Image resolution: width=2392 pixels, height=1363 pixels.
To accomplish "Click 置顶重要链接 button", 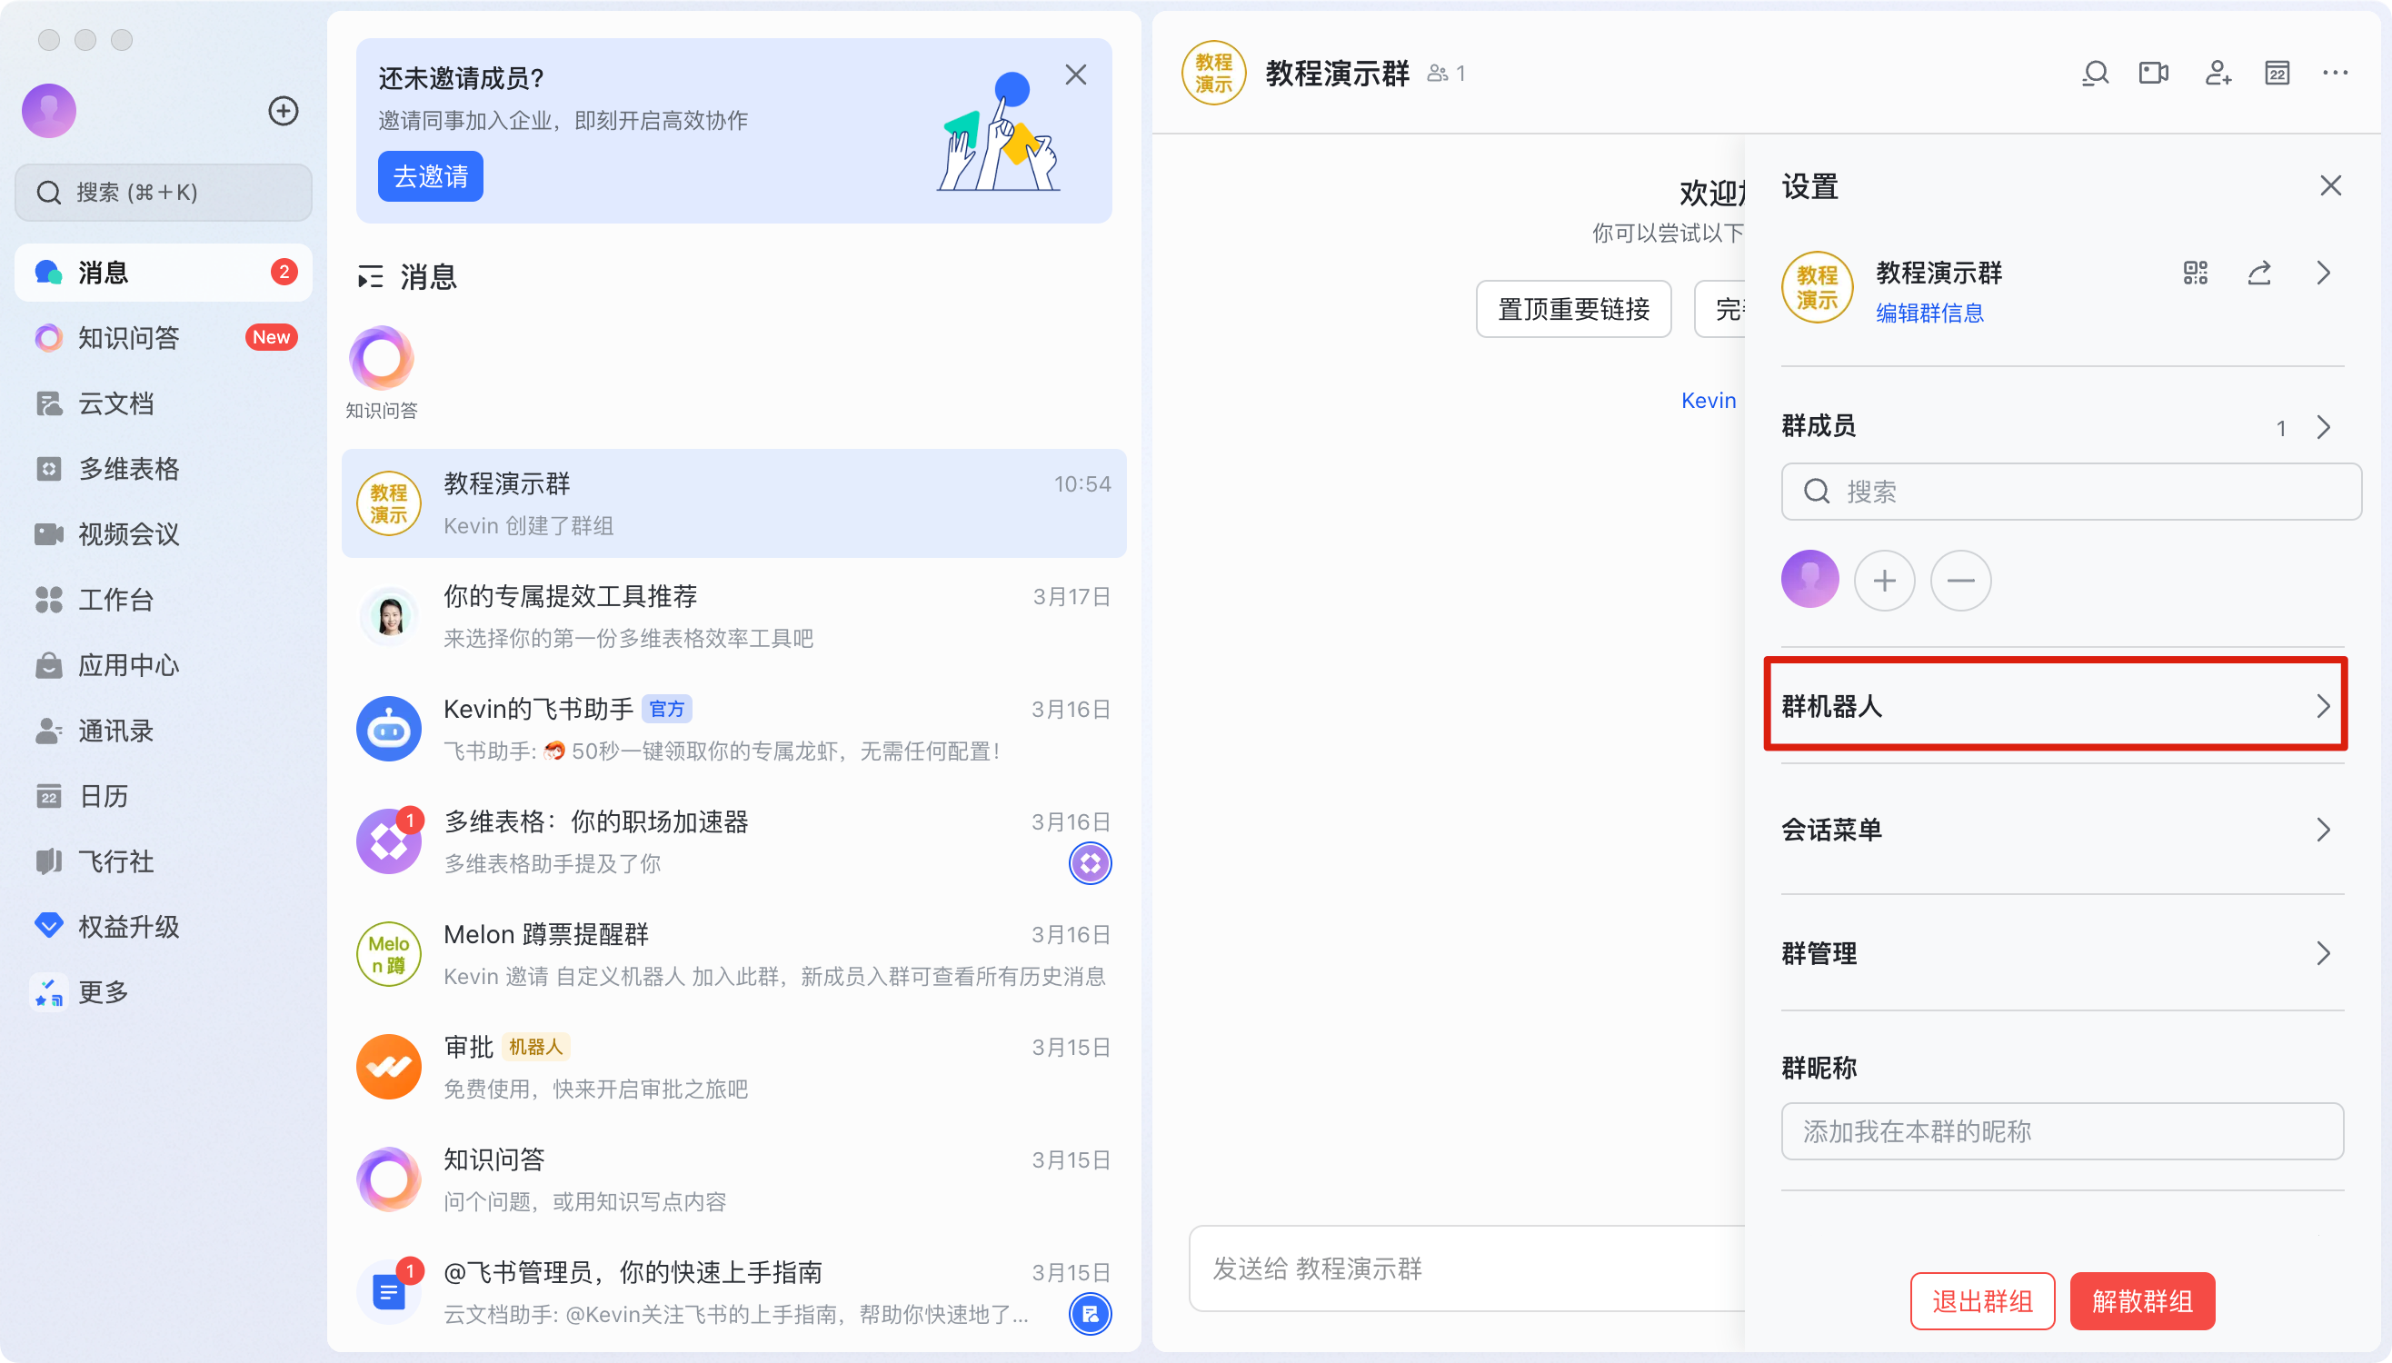I will [x=1573, y=309].
